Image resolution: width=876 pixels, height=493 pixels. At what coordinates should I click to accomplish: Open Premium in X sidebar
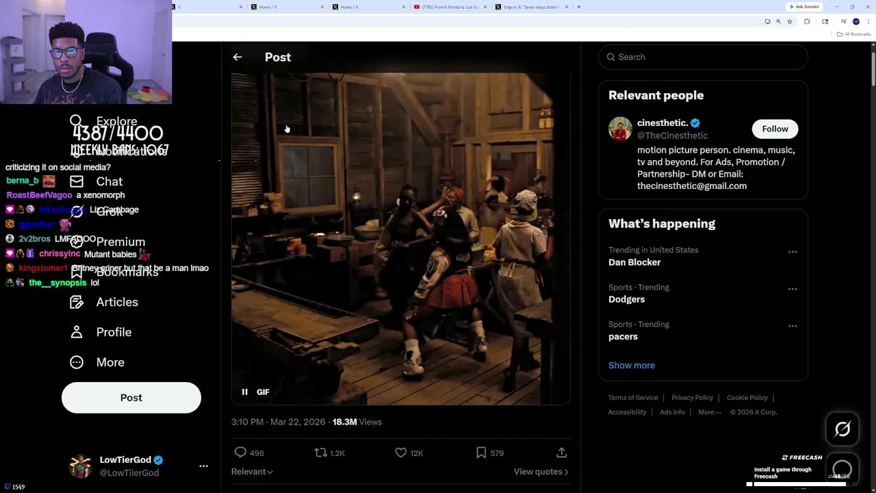pyautogui.click(x=120, y=242)
